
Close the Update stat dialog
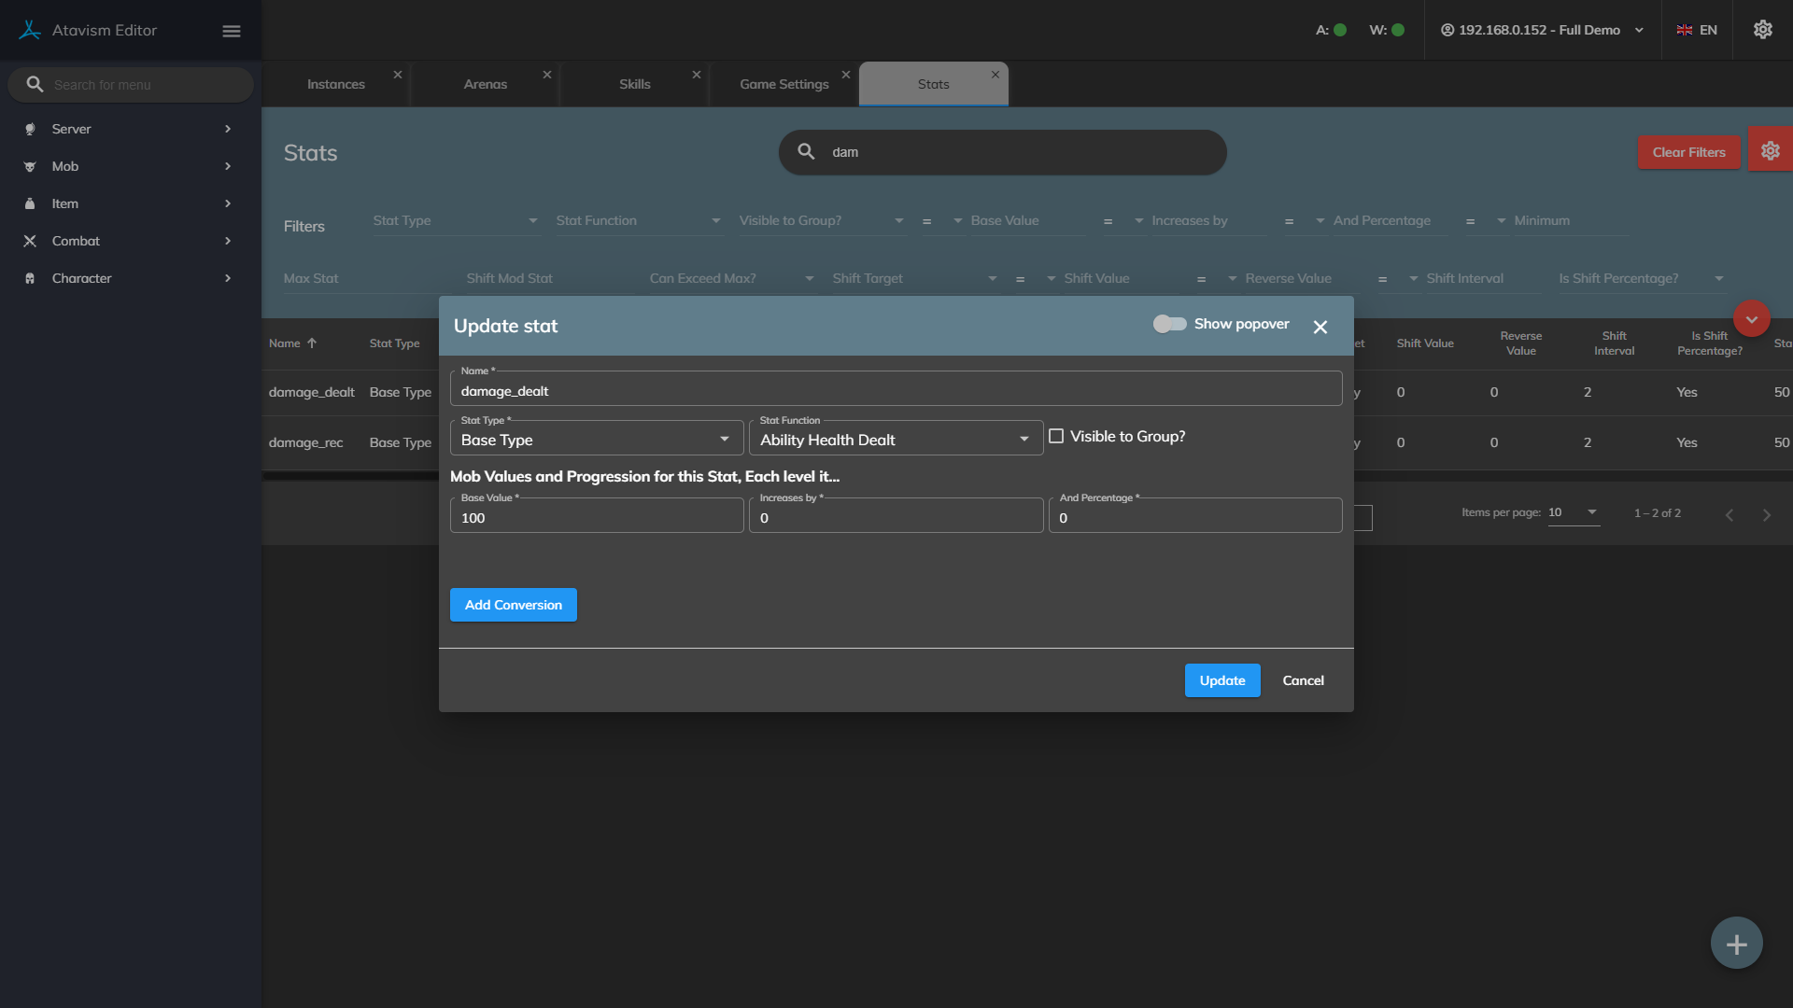tap(1320, 327)
